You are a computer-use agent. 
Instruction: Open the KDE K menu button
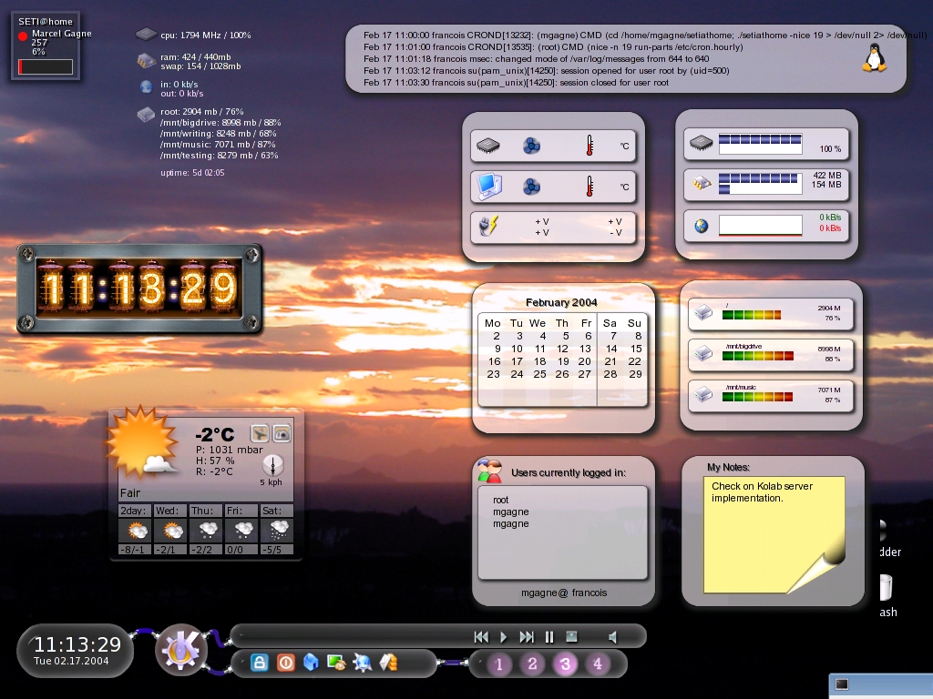pos(180,650)
